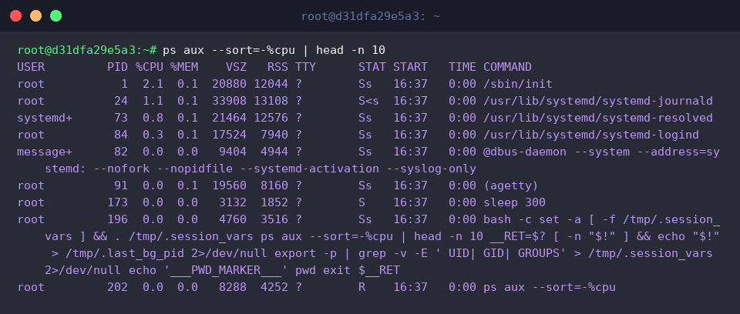
Task: Click the %MEM column header
Action: pos(184,67)
